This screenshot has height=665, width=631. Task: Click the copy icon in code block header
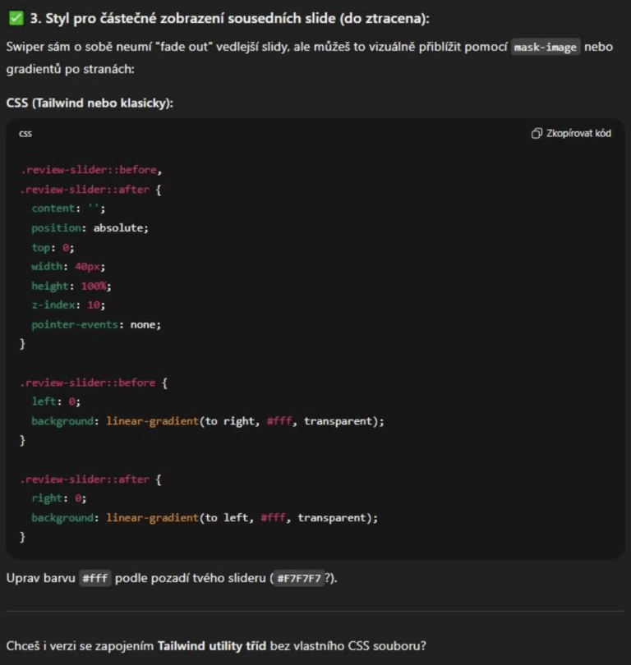537,134
